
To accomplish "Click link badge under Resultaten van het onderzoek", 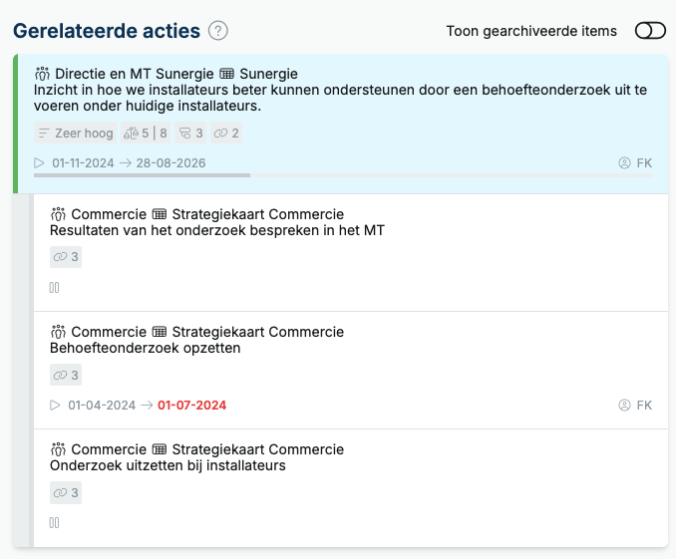I will pos(66,257).
